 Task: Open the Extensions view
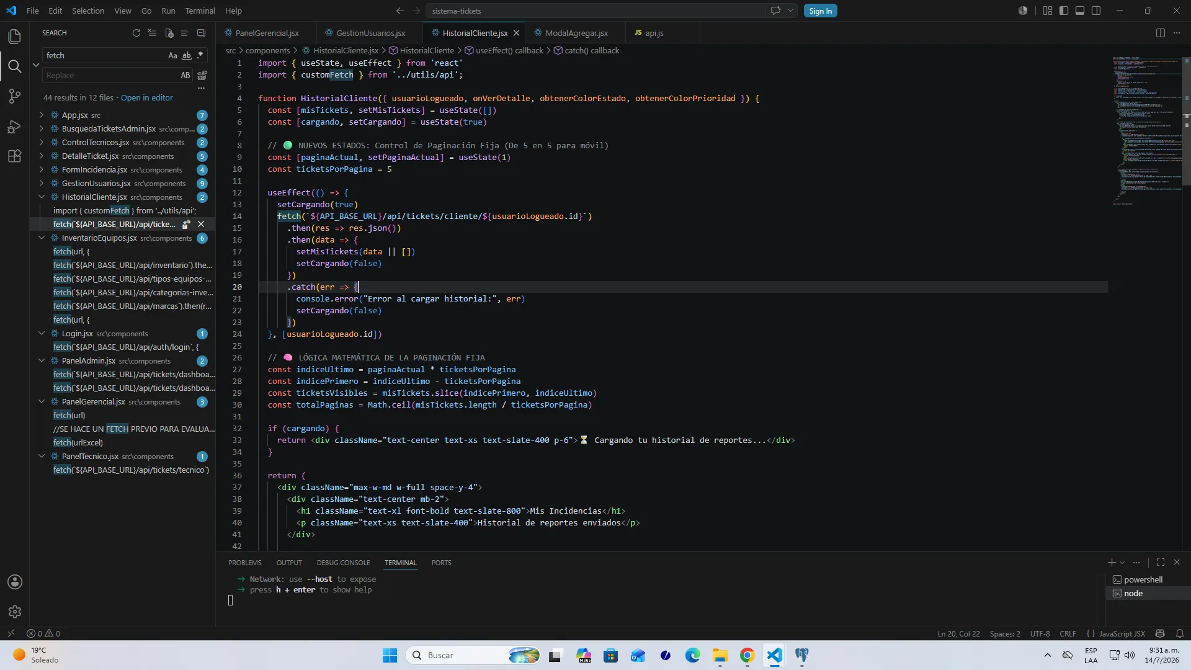[x=15, y=156]
